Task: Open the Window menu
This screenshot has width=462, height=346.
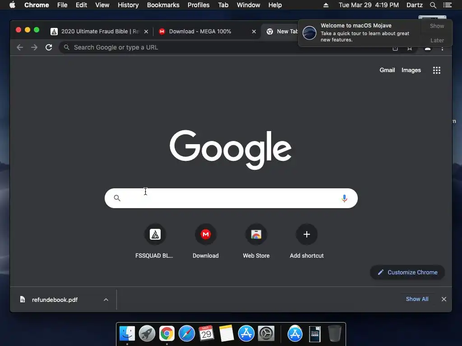Action: tap(249, 5)
